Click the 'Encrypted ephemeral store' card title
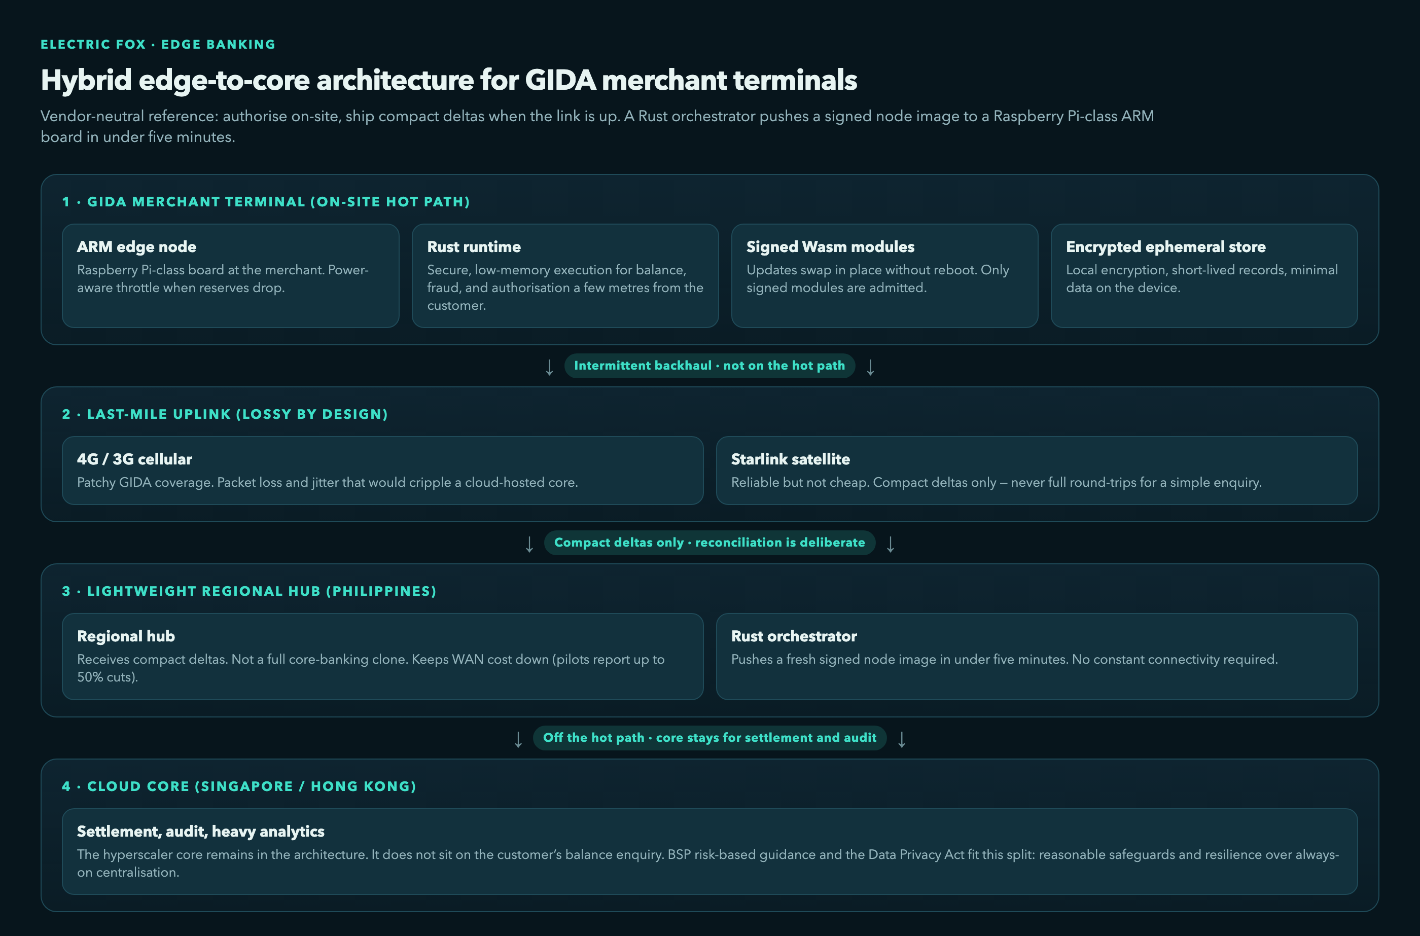Image resolution: width=1420 pixels, height=936 pixels. click(1166, 246)
